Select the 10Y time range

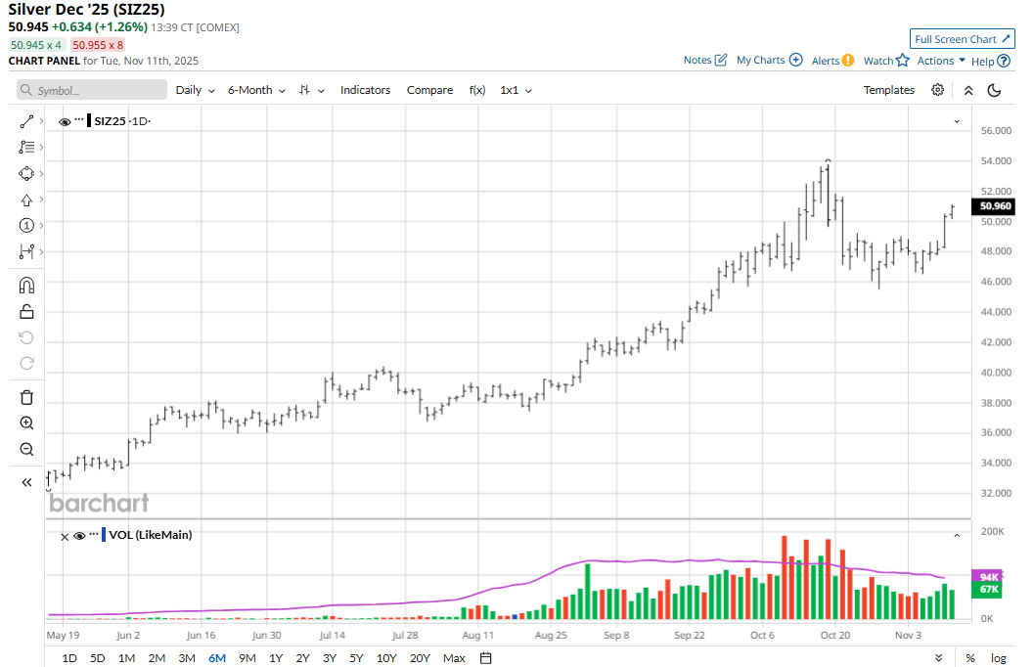point(386,658)
